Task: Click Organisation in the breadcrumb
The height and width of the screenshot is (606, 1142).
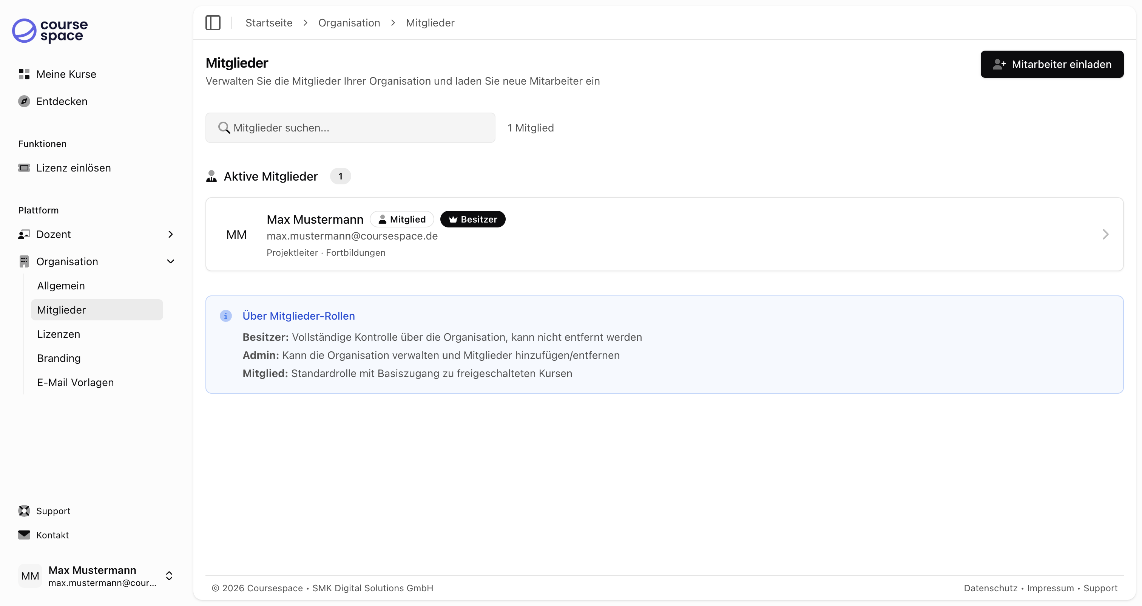Action: [x=349, y=23]
